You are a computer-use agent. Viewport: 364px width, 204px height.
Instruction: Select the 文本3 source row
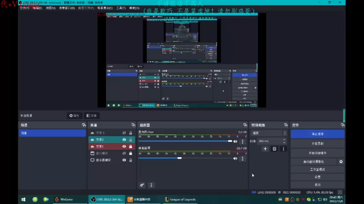point(112,133)
